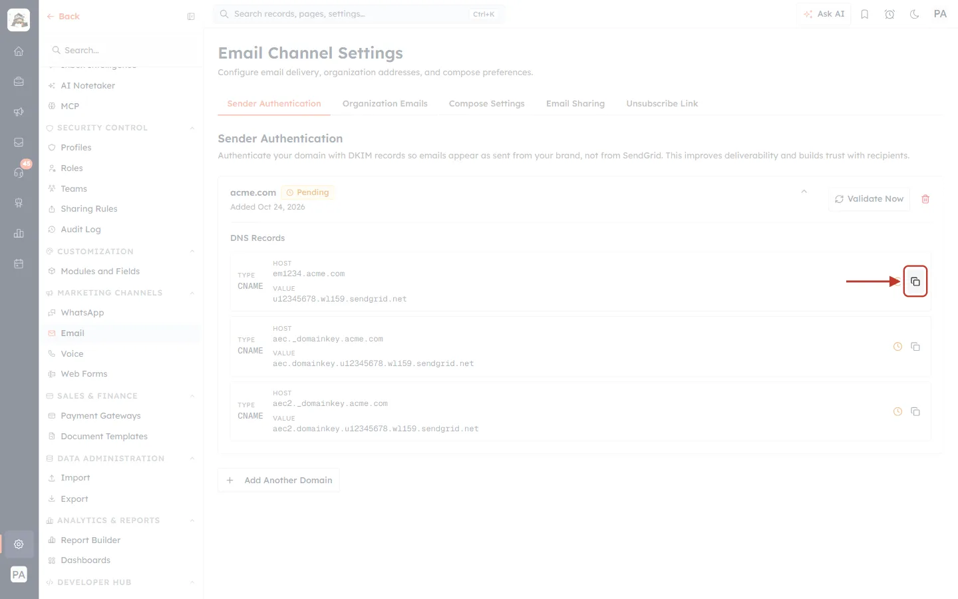Focus the global search records field

[x=359, y=14]
